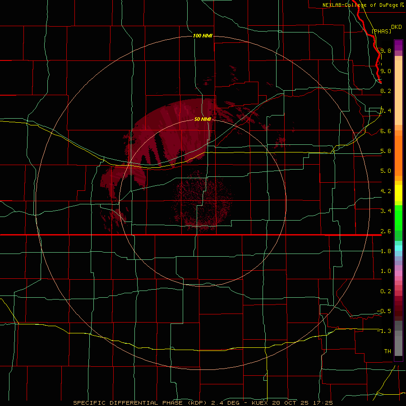Click the 2.6 value on the color scale

(x=386, y=231)
